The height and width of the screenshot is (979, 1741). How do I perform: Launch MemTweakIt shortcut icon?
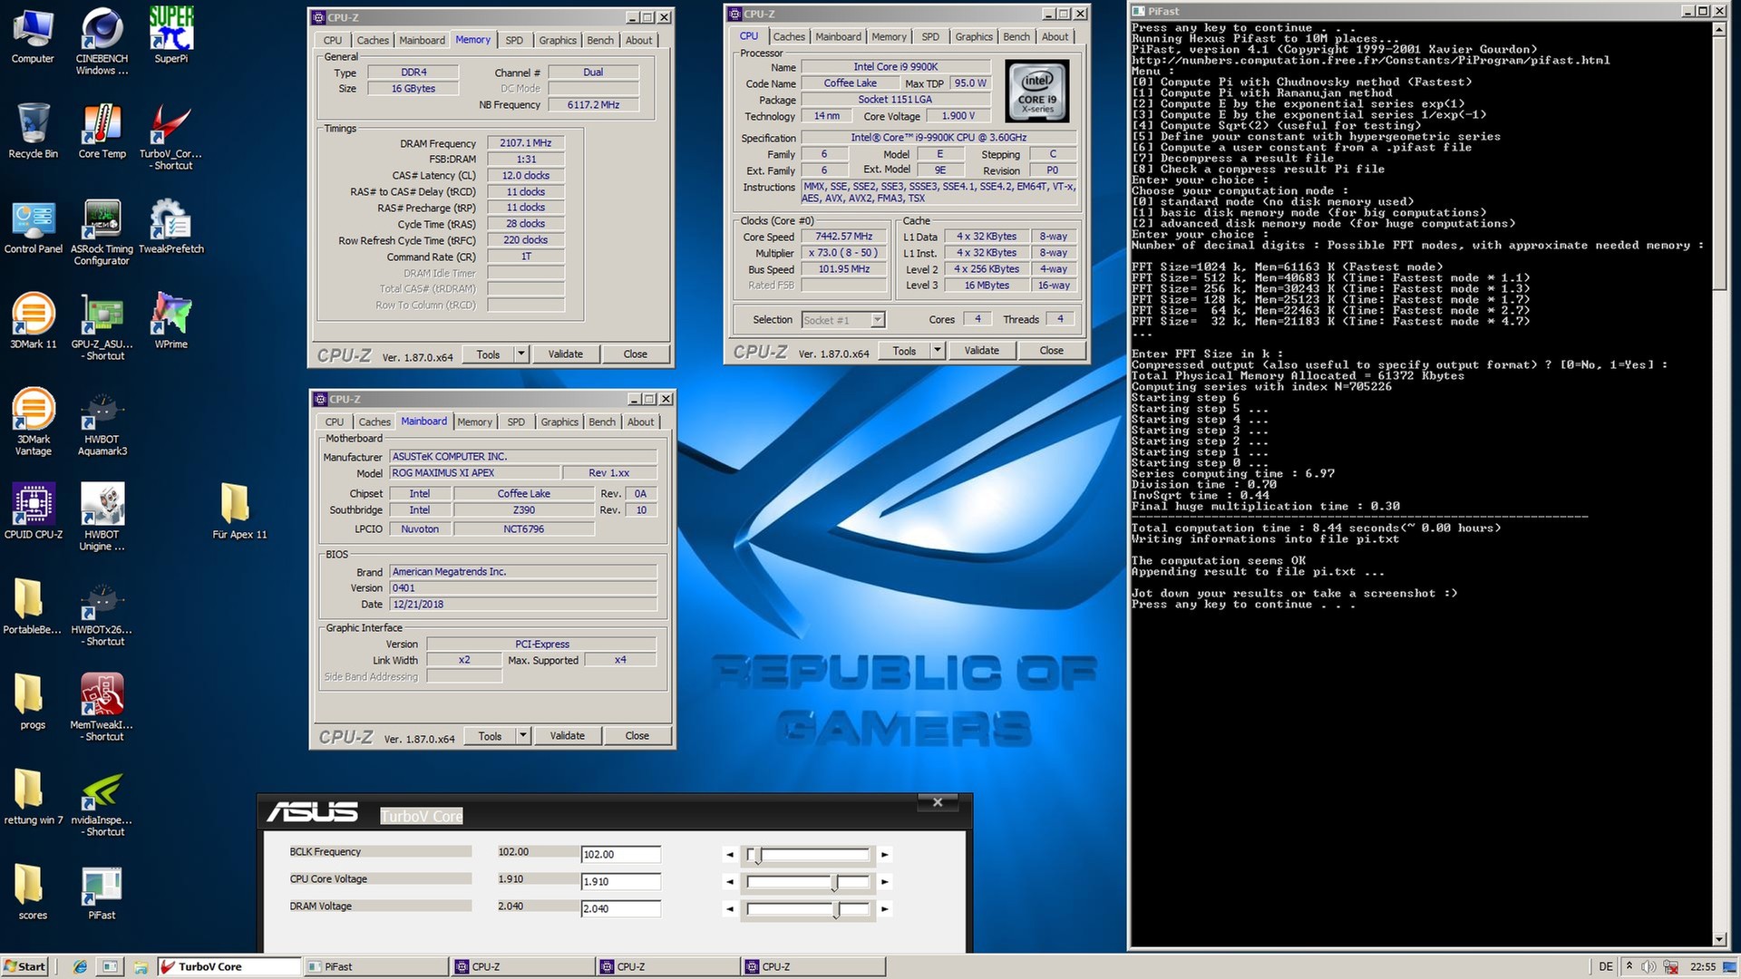[102, 707]
